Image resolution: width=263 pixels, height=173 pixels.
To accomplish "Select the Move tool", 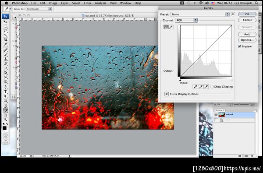I will tap(5, 21).
